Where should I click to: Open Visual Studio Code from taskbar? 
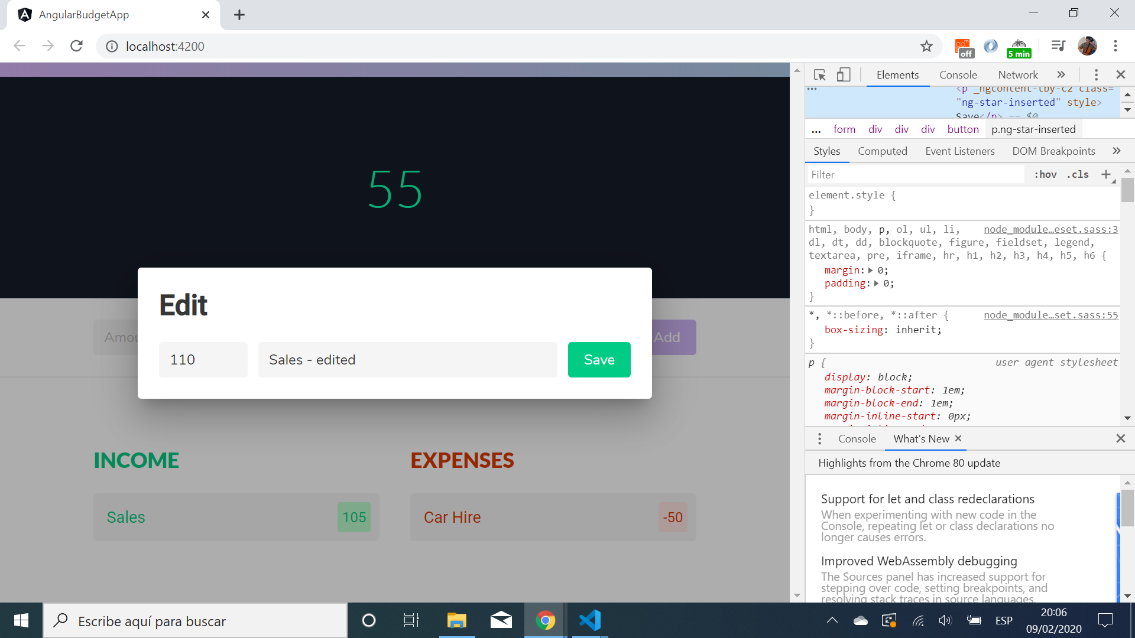coord(589,620)
